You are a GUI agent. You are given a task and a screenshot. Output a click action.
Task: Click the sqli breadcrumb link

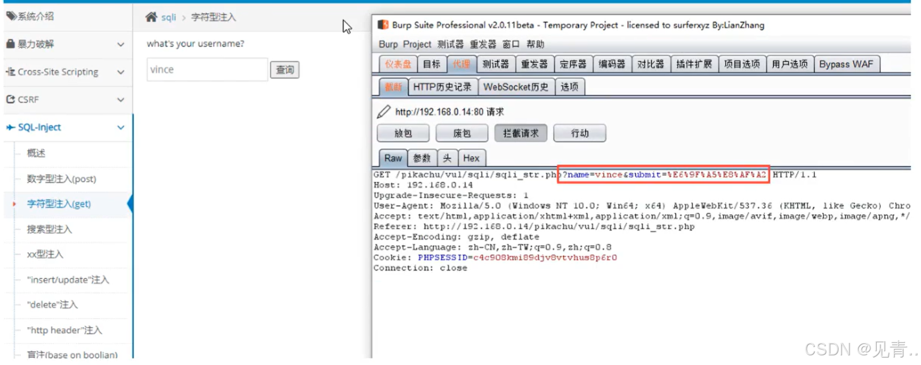[x=169, y=17]
